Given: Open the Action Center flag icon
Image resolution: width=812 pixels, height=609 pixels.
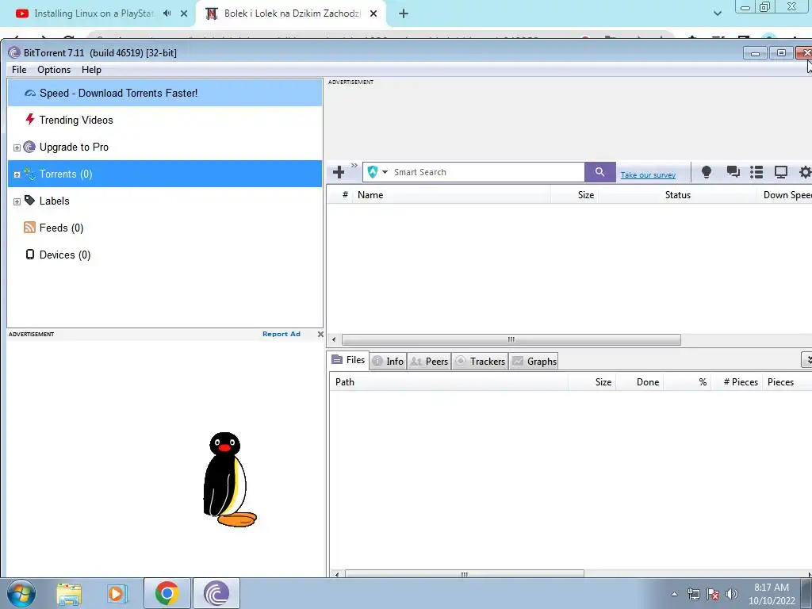Looking at the screenshot, I should click(713, 594).
